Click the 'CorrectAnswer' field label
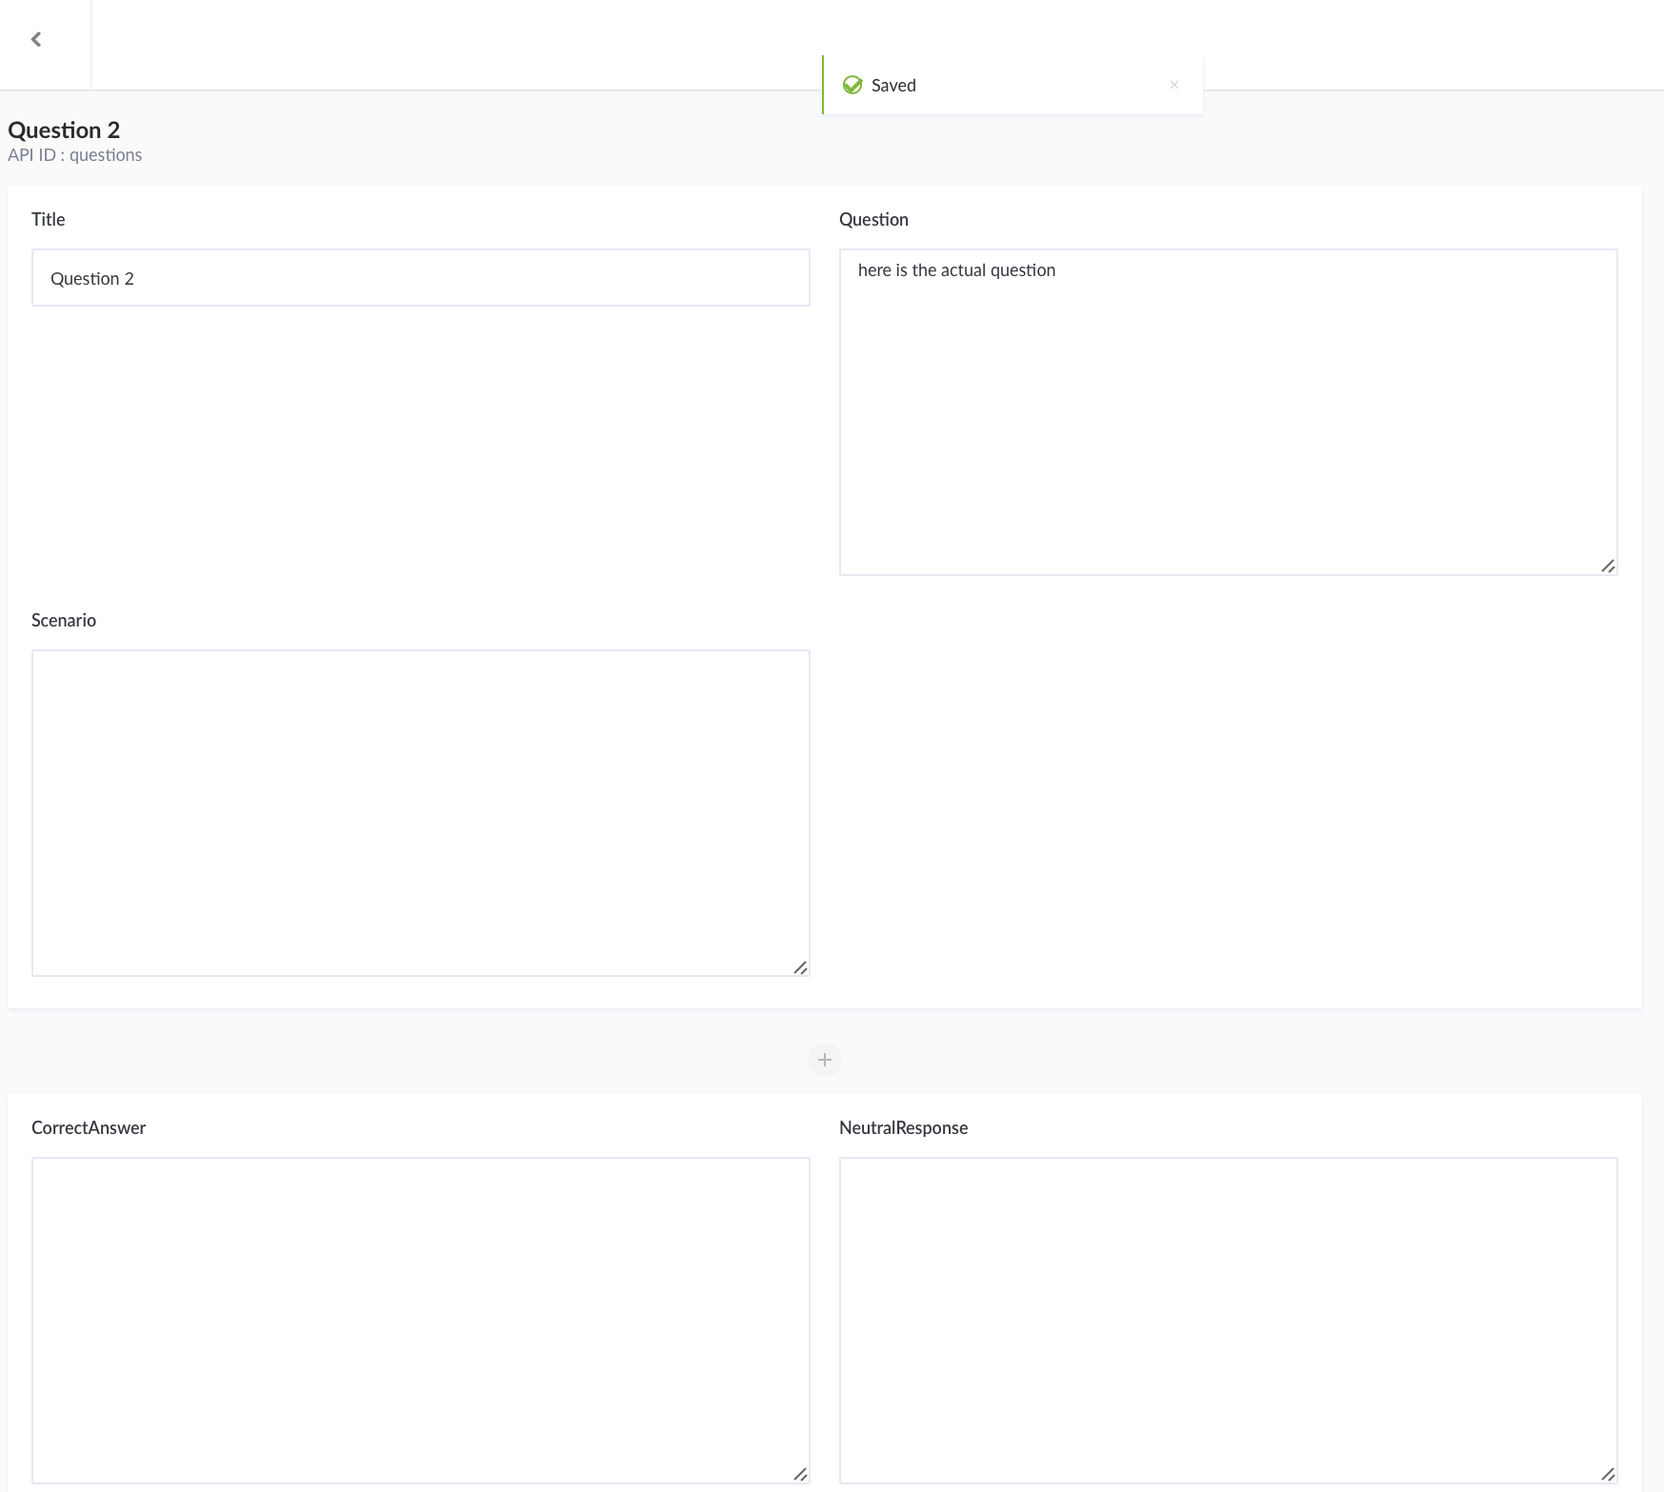The width and height of the screenshot is (1664, 1492). point(89,1128)
